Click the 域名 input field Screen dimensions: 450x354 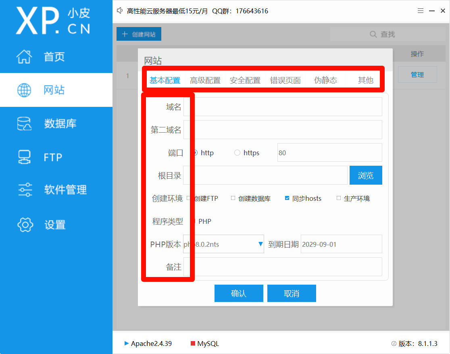pos(283,107)
